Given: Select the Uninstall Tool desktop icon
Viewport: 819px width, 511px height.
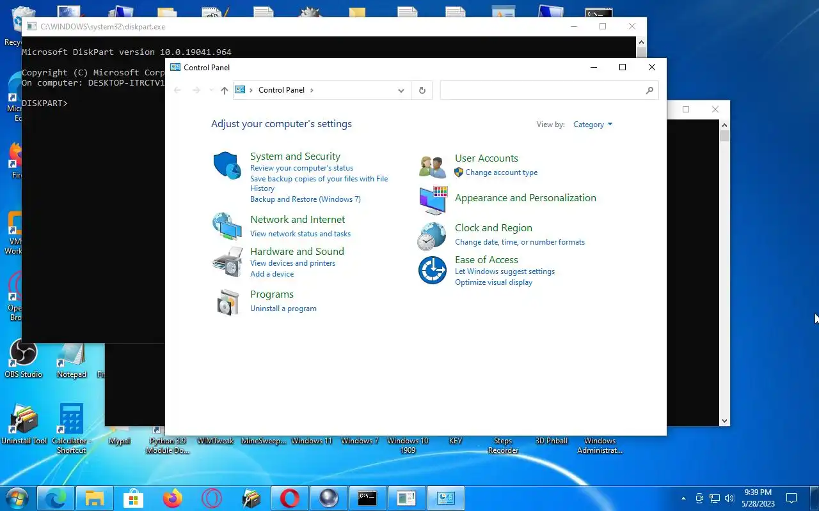Looking at the screenshot, I should pos(24,424).
